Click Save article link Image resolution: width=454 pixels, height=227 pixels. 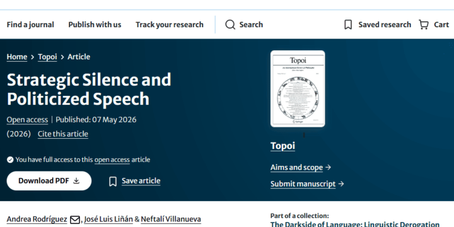pyautogui.click(x=141, y=181)
